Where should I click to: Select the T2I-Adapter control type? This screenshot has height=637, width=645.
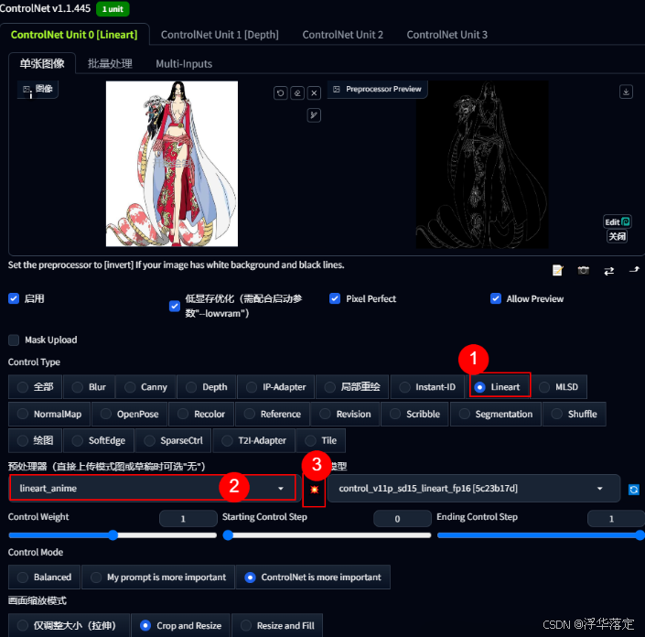pyautogui.click(x=253, y=440)
